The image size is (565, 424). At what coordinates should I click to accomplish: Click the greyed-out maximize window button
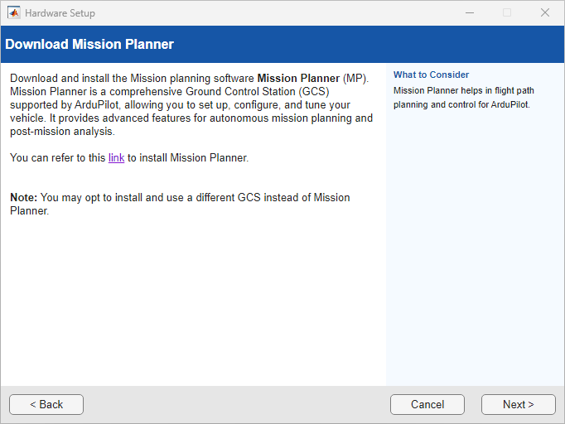click(507, 12)
